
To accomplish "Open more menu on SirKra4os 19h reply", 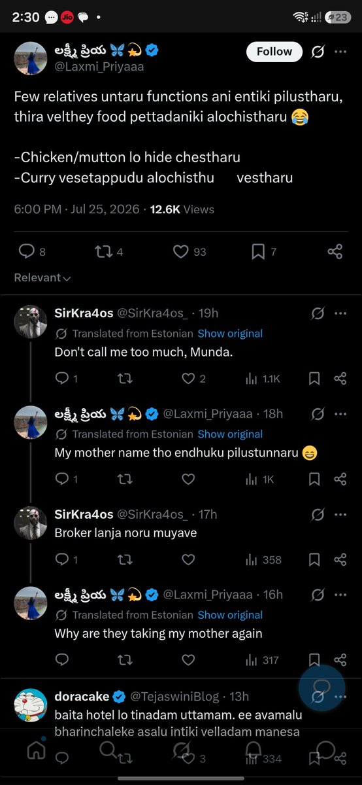I will 340,313.
